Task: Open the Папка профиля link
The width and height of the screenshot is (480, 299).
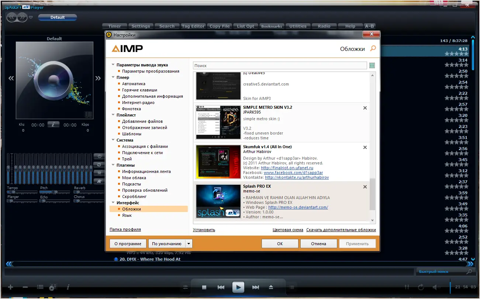Action: pos(125,229)
